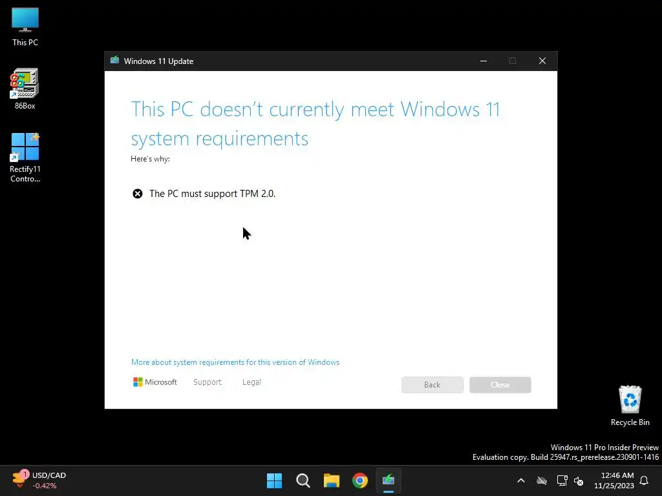Open the Recycle Bin icon
662x496 pixels.
point(630,406)
